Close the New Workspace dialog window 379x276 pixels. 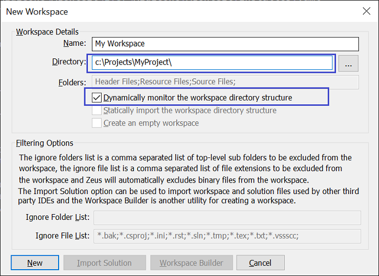click(366, 11)
